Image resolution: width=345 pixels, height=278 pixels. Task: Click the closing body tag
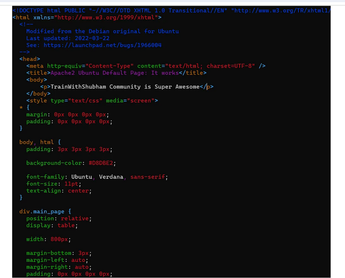pyautogui.click(x=38, y=94)
